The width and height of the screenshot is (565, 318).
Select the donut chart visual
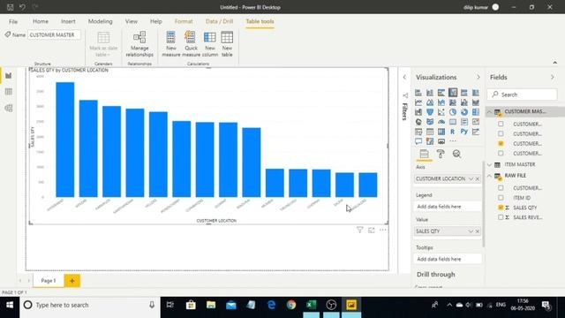pyautogui.click(x=464, y=112)
